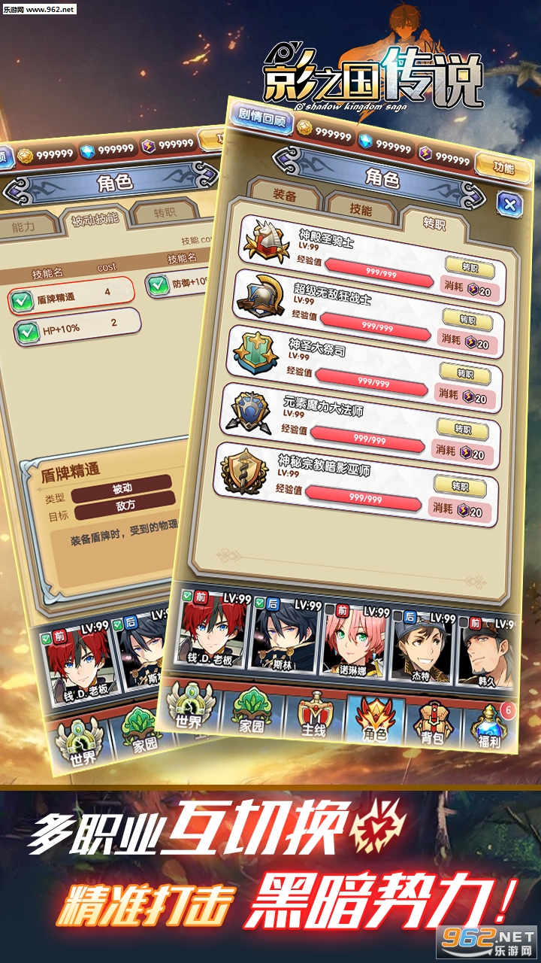Click 超级无敌狂战士 experience bar
This screenshot has height=963, width=541.
point(379,327)
